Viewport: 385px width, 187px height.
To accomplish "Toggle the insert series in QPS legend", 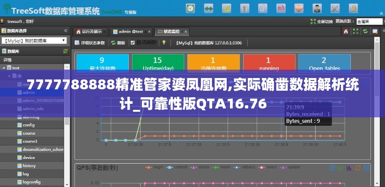I will tap(221, 167).
